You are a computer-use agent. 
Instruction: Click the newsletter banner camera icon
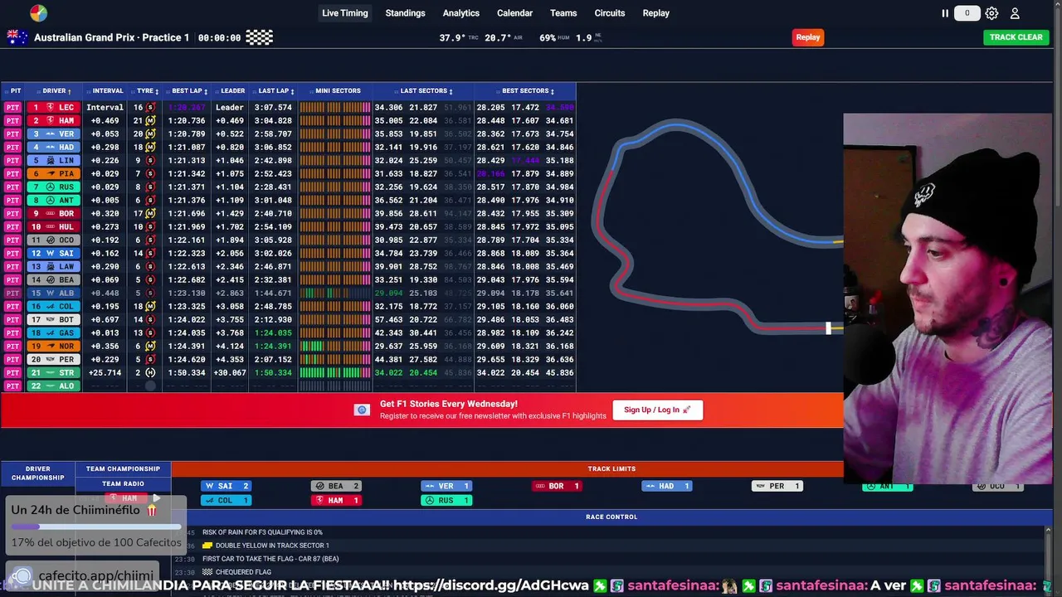click(x=362, y=410)
